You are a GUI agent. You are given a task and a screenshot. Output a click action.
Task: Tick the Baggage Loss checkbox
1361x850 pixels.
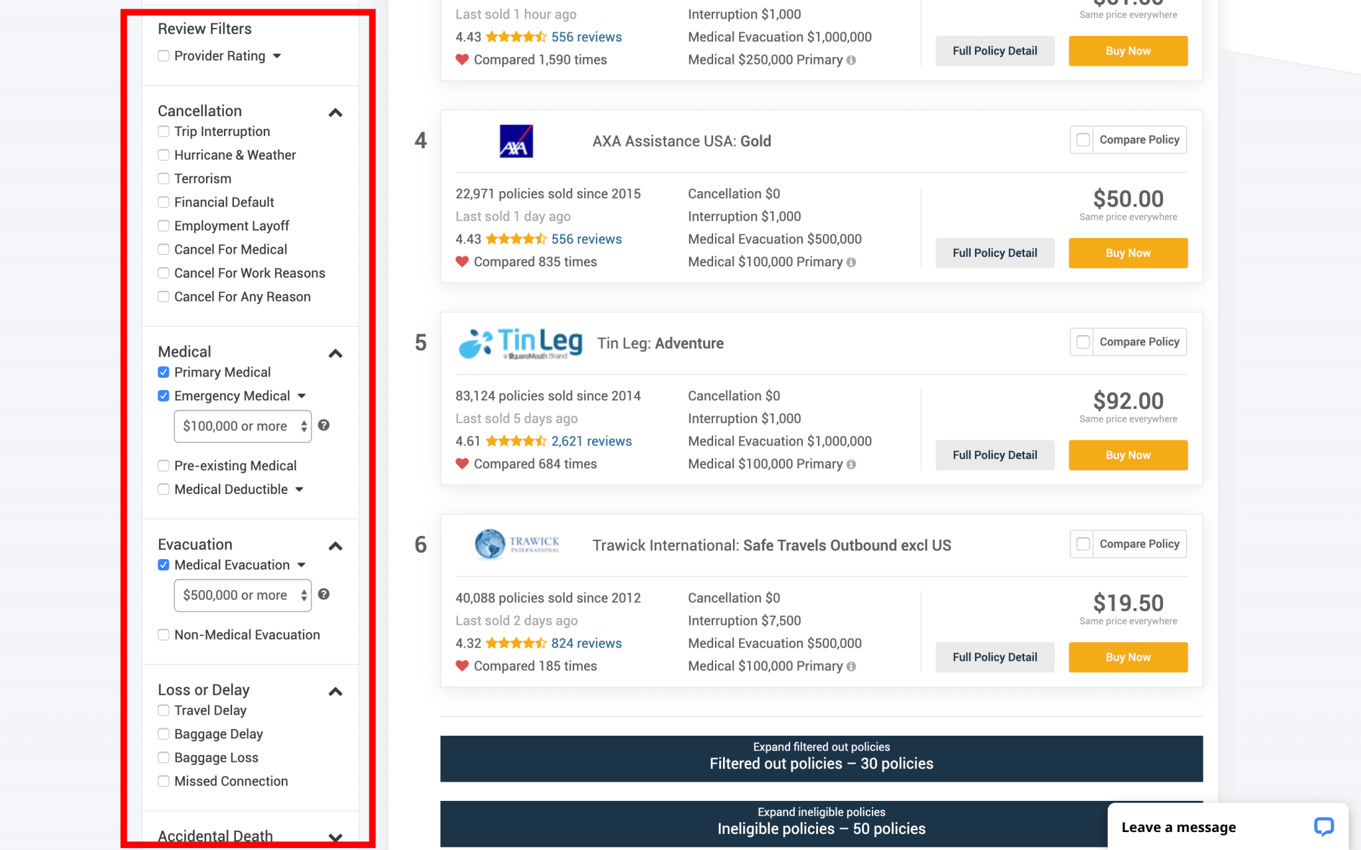[x=163, y=758]
